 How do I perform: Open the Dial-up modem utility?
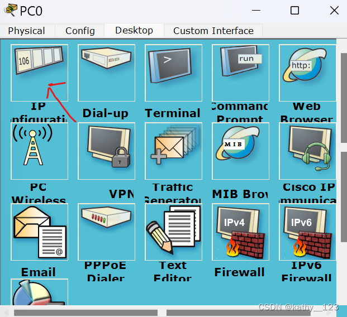click(x=106, y=73)
